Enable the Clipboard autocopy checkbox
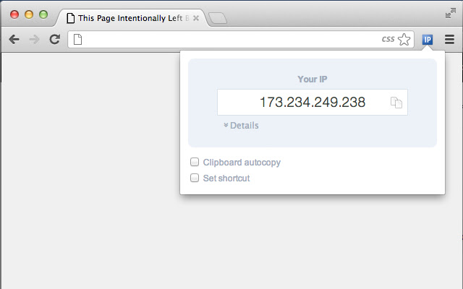 pyautogui.click(x=195, y=163)
